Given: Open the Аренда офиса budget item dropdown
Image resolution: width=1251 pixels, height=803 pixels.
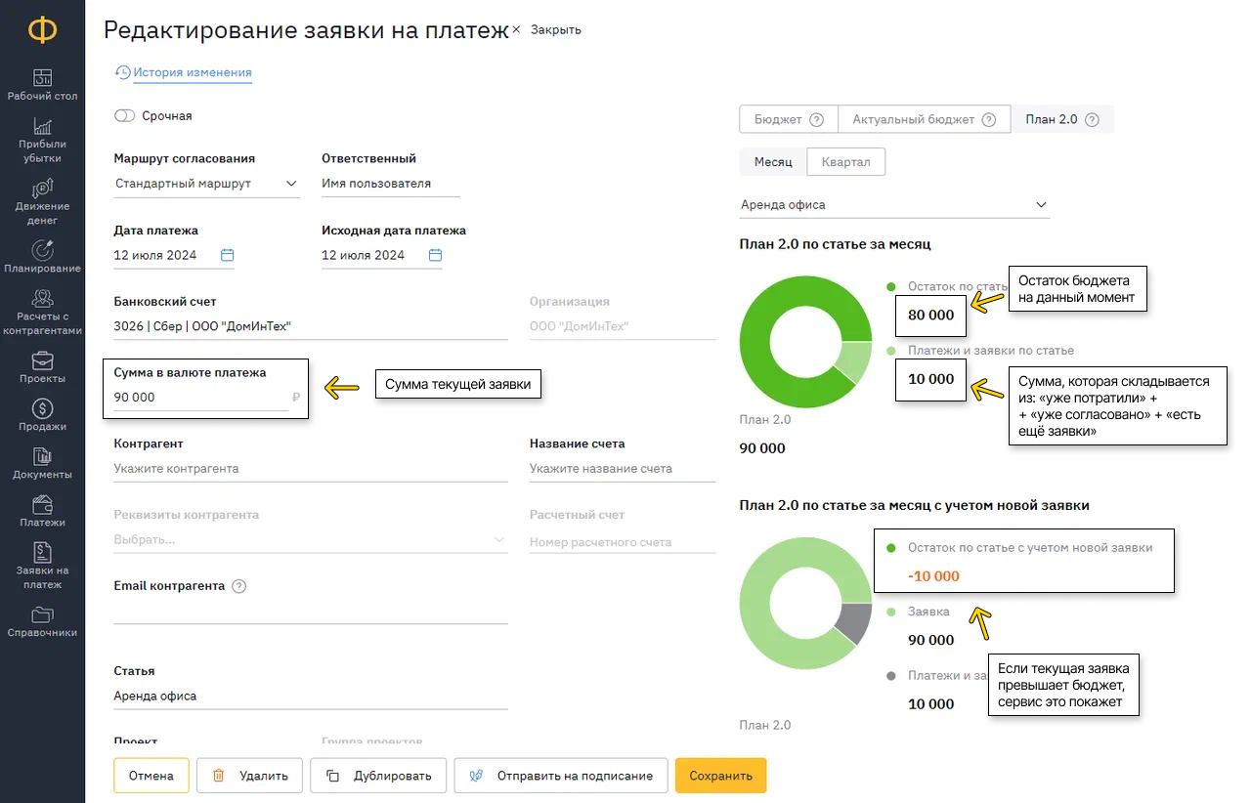Looking at the screenshot, I should tap(1041, 205).
